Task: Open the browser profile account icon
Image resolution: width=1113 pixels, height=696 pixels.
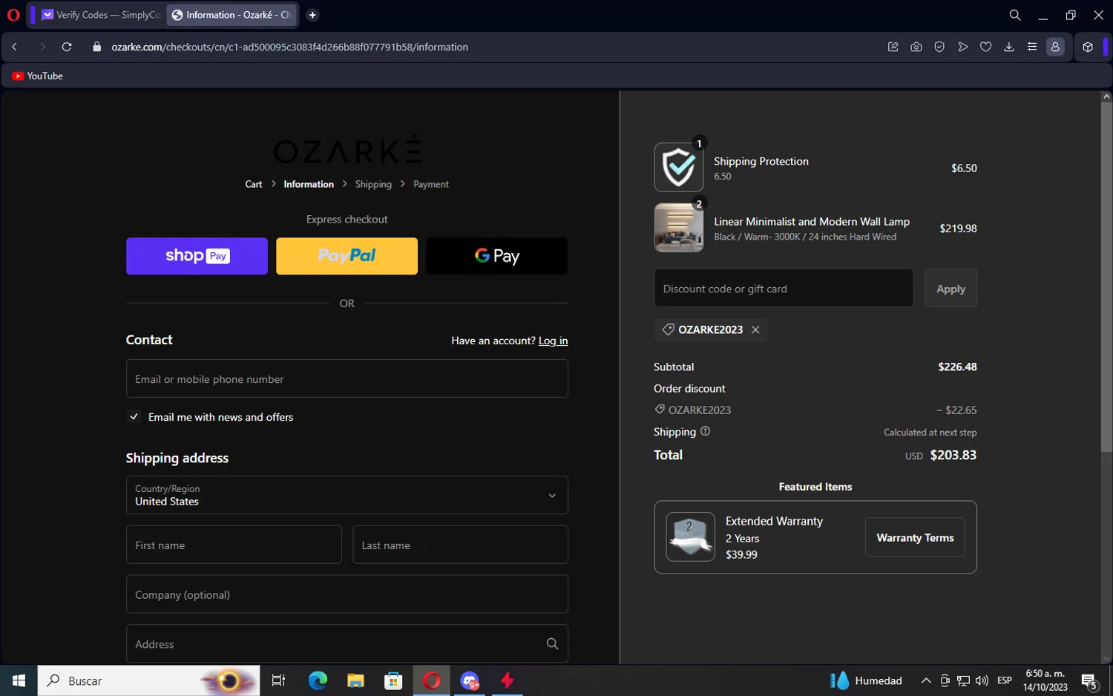Action: point(1055,47)
